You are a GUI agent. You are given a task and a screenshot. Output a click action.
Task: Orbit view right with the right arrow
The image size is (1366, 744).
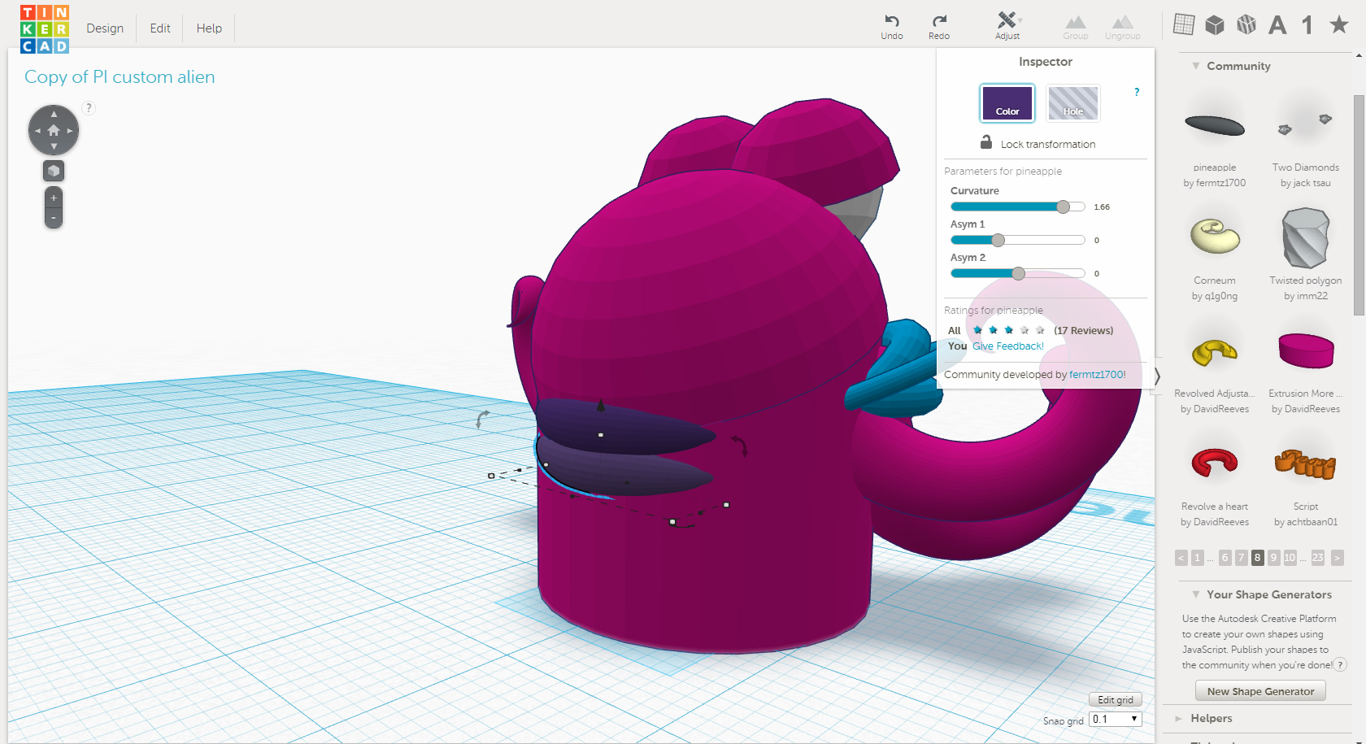pyautogui.click(x=70, y=130)
